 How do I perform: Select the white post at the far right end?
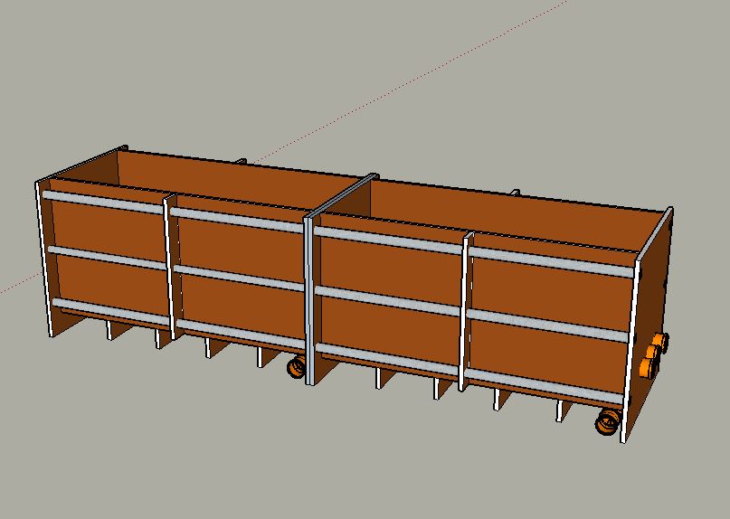point(630,344)
